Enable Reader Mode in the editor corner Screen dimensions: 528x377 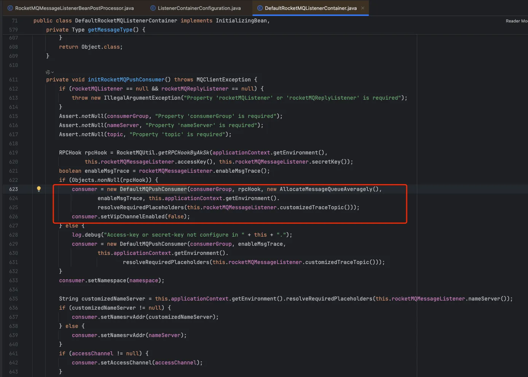[517, 21]
